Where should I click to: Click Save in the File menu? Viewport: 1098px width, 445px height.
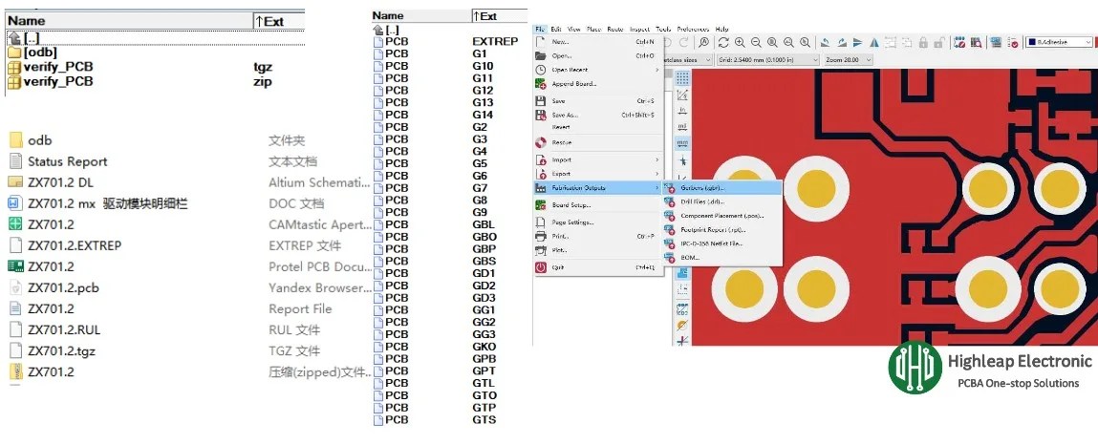[x=597, y=101]
